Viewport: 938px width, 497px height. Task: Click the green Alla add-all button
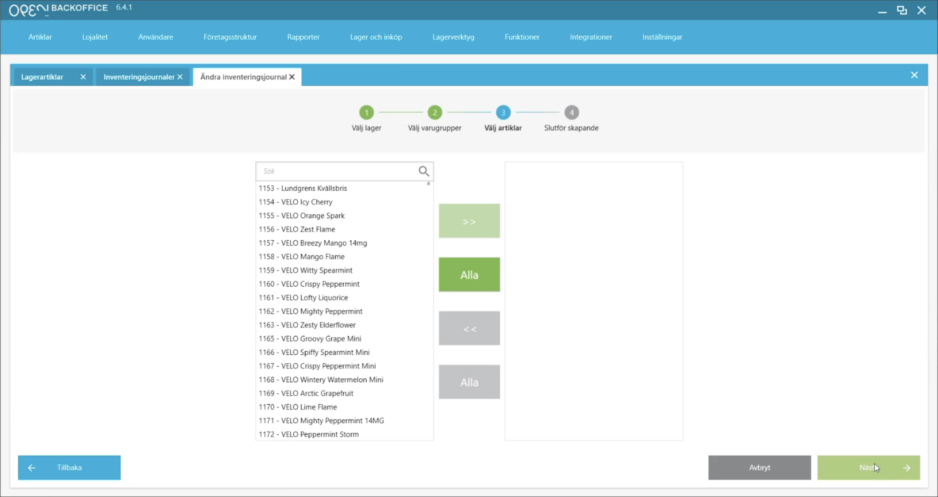(469, 274)
